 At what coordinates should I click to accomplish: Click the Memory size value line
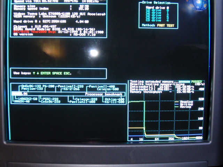pos(51,6)
